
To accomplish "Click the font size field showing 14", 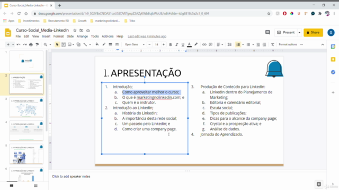I will pos(157,44).
